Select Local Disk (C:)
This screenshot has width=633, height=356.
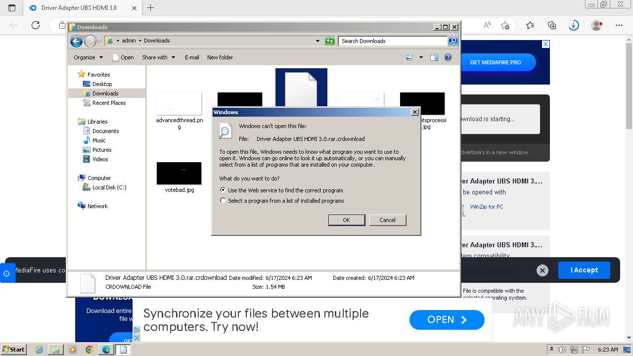click(109, 187)
